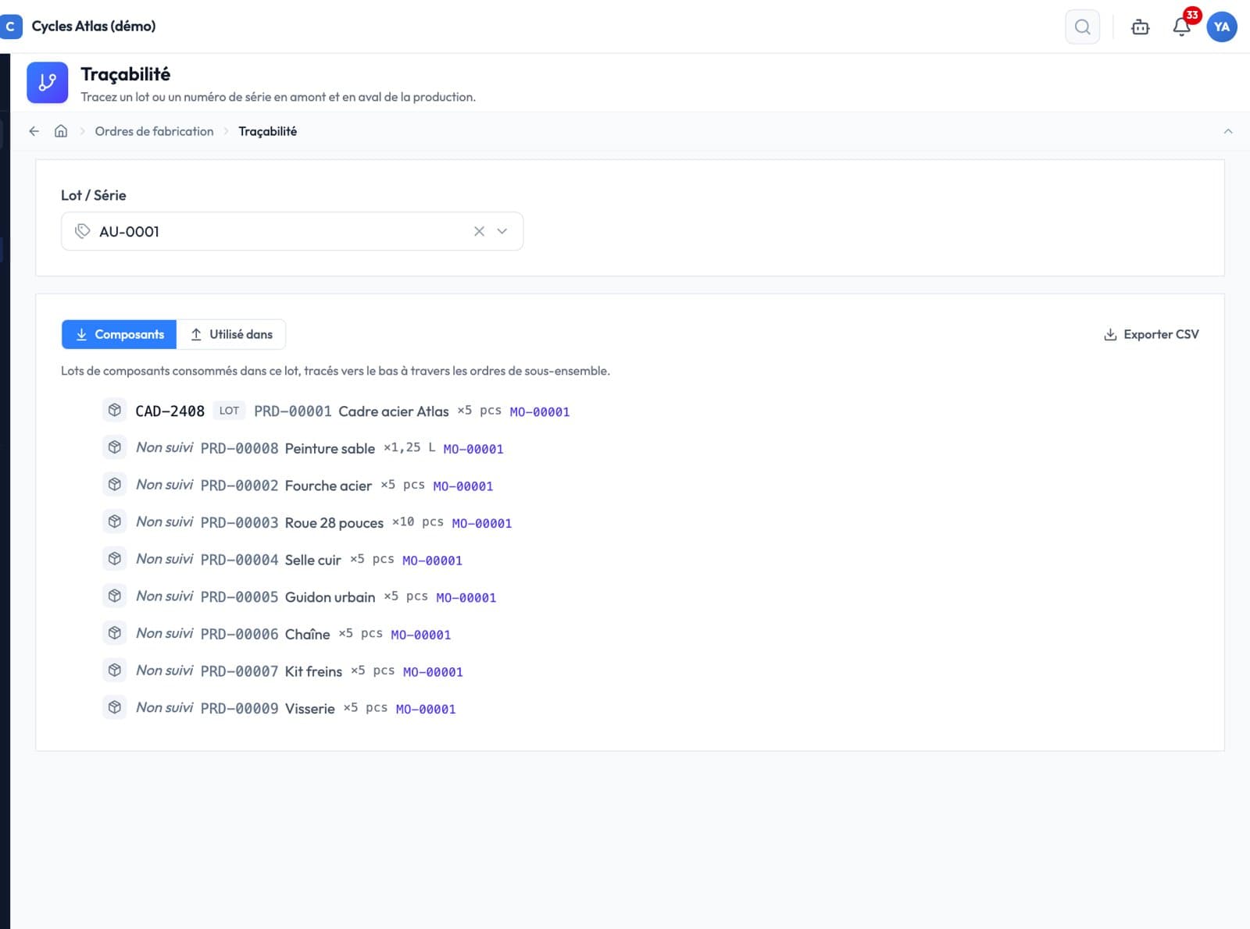Screen dimensions: 1250x929
Task: Open the search magnifier in the header
Action: (1082, 27)
